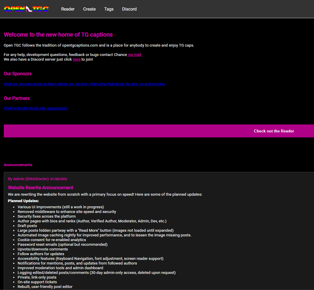Click the Admin (DitchDoctor) author name
Screen dimensions: 314x290
[x=28, y=179]
